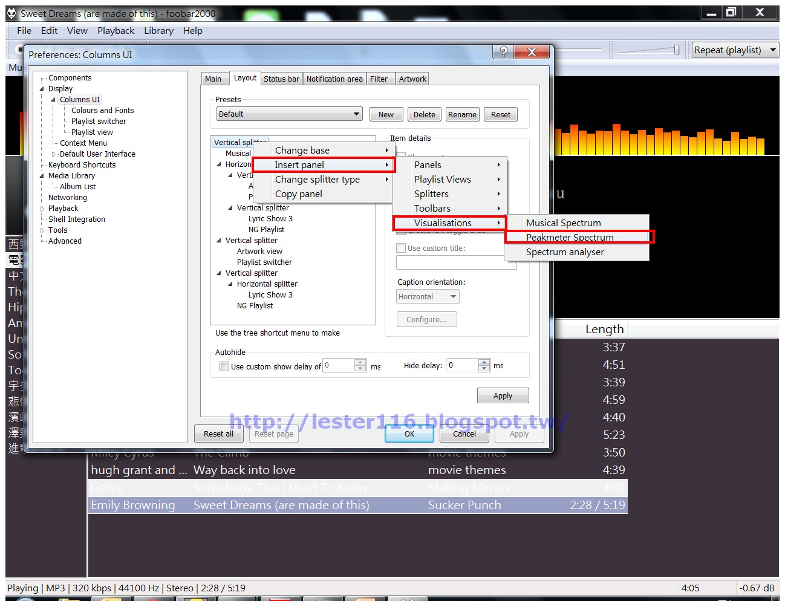Open the Panels submenu

click(449, 165)
